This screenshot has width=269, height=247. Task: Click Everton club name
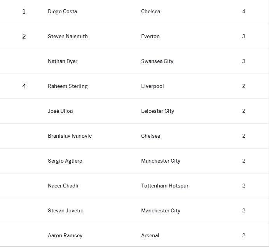[x=150, y=37]
